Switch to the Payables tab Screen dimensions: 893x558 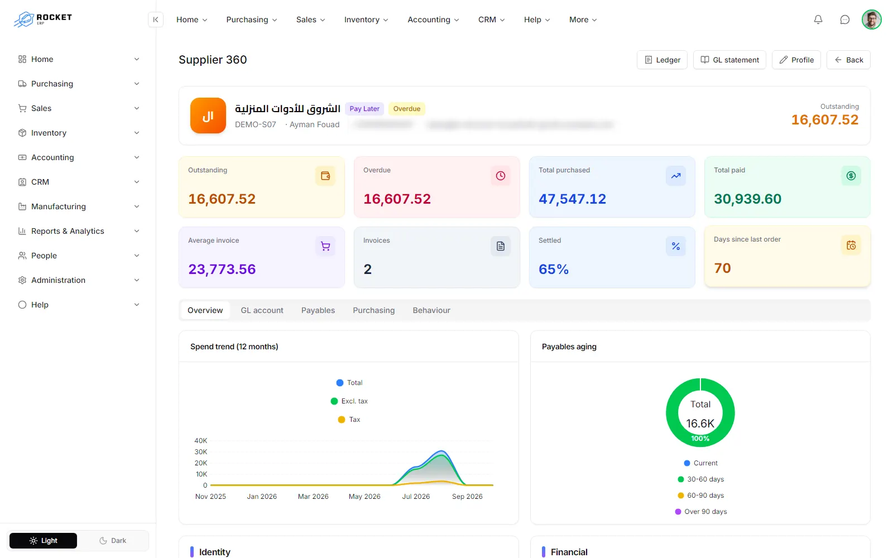point(318,310)
